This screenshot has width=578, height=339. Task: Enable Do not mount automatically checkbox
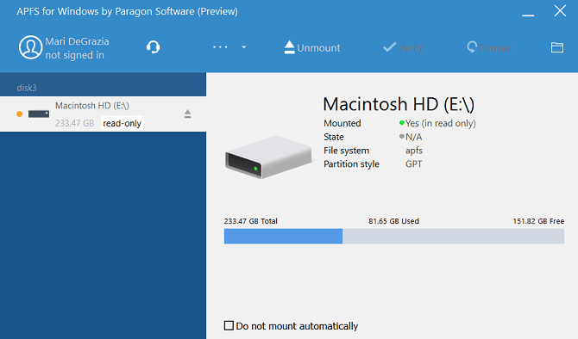[229, 325]
